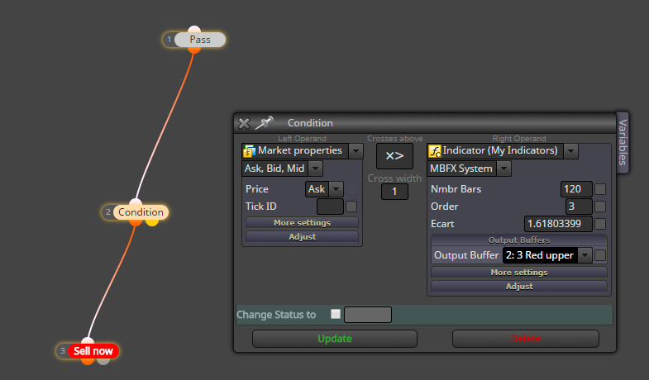Open the MBFX System dropdown
Screen dimensions: 649x380
pyautogui.click(x=503, y=169)
